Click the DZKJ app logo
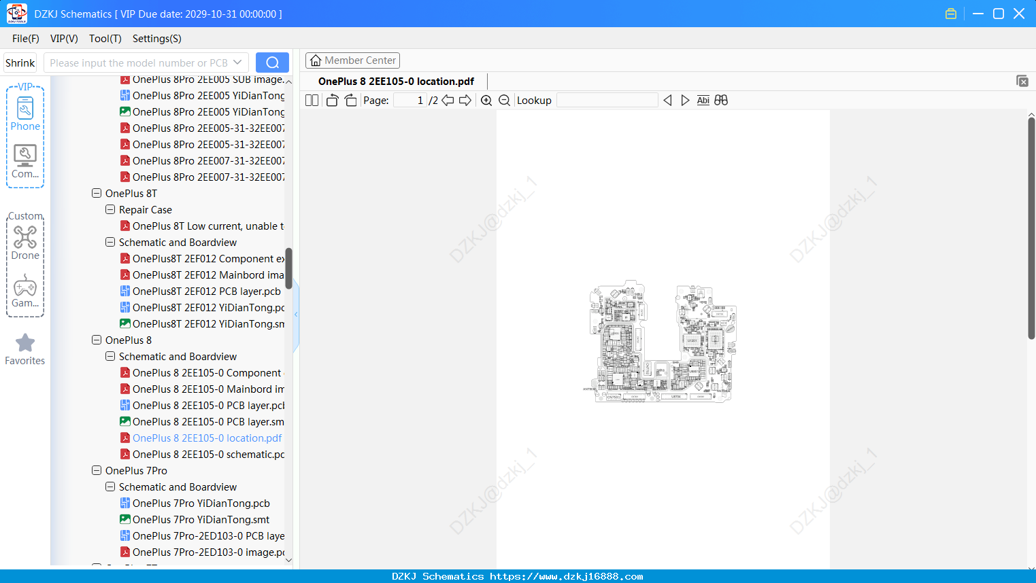1036x583 pixels. coord(16,14)
